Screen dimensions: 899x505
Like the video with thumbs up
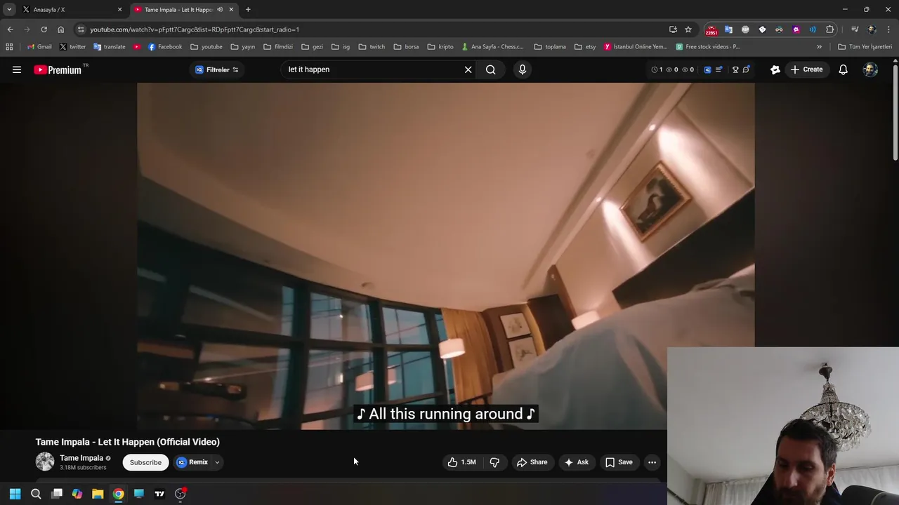coord(462,462)
